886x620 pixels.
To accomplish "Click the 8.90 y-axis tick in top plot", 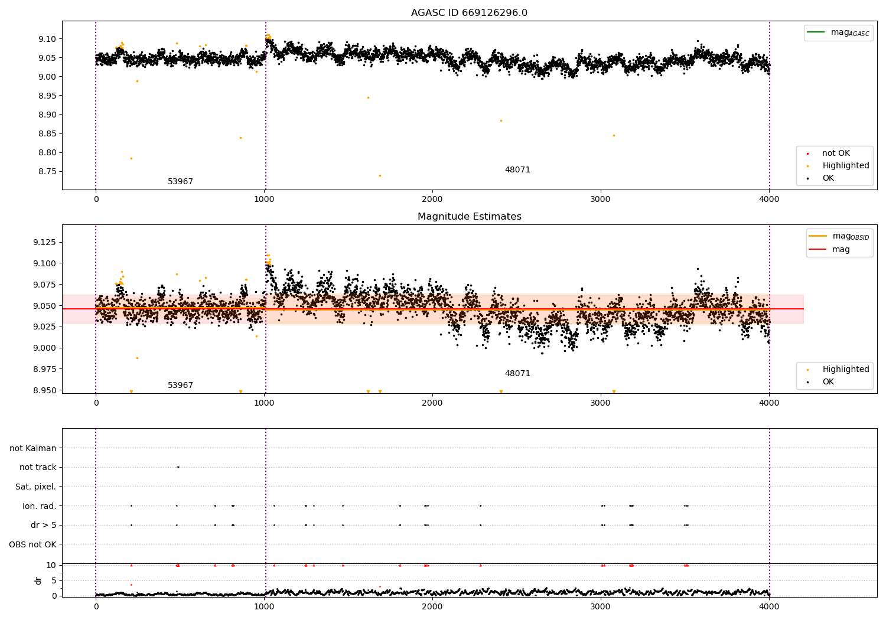I will (x=47, y=115).
